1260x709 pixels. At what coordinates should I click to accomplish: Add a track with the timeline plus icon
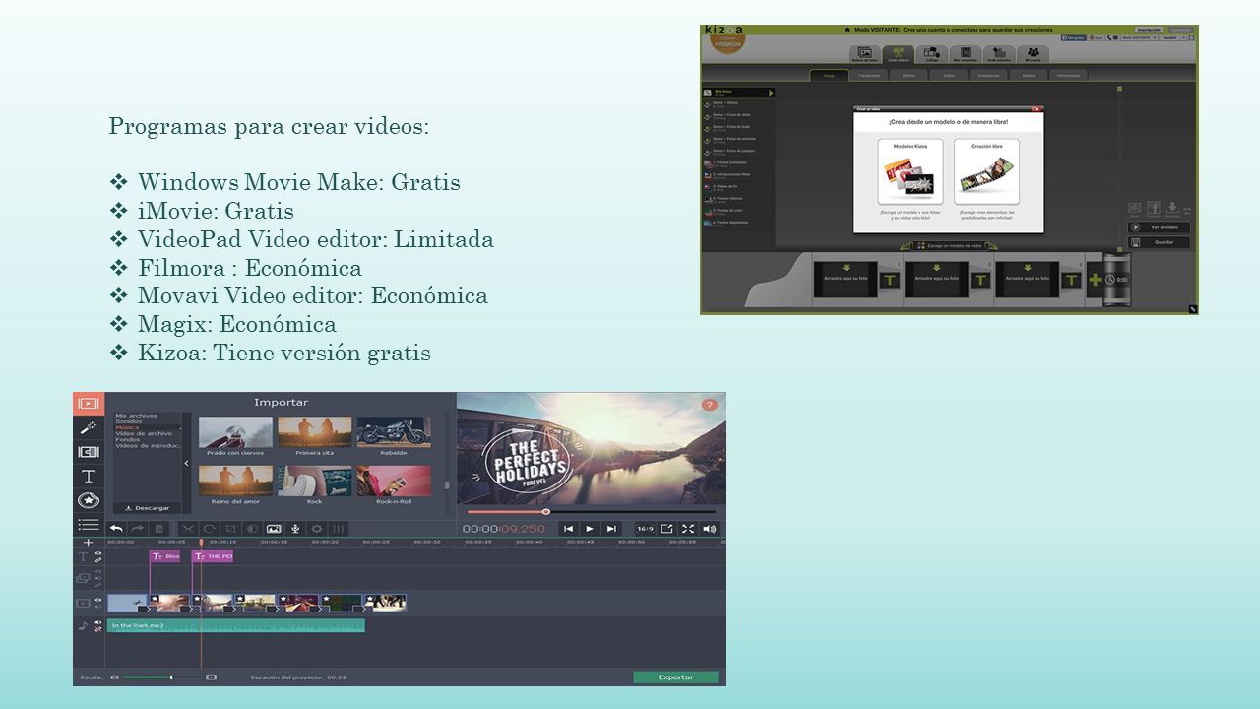click(88, 543)
